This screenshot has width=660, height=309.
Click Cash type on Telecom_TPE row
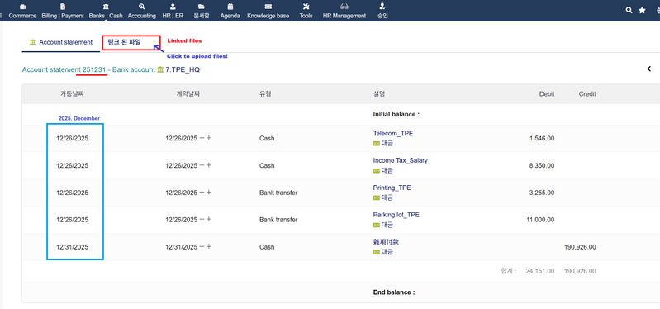[x=267, y=138]
